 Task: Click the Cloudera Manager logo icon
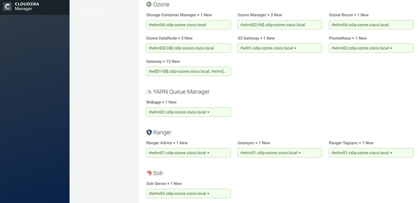7,6
